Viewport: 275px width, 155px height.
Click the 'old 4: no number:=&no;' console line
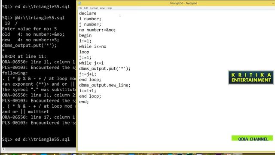pos(34,34)
